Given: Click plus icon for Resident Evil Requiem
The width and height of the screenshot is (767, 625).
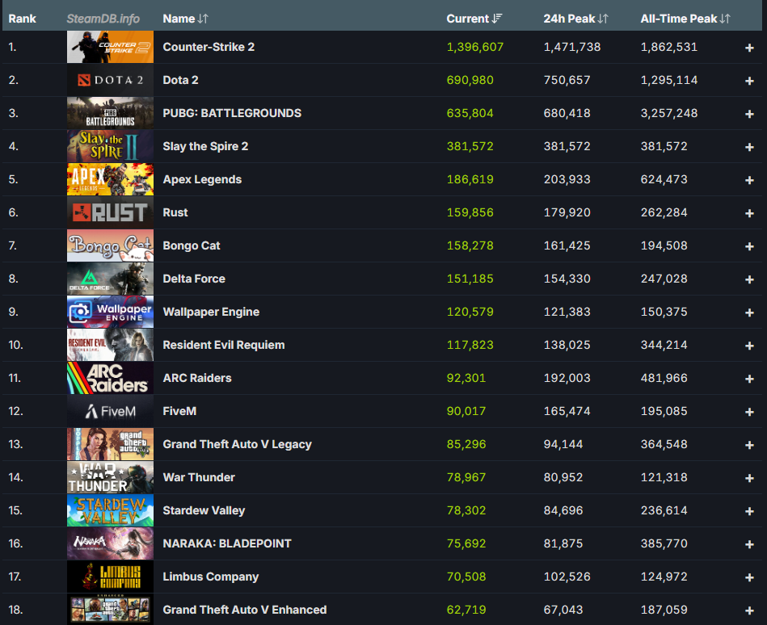Looking at the screenshot, I should pos(749,346).
